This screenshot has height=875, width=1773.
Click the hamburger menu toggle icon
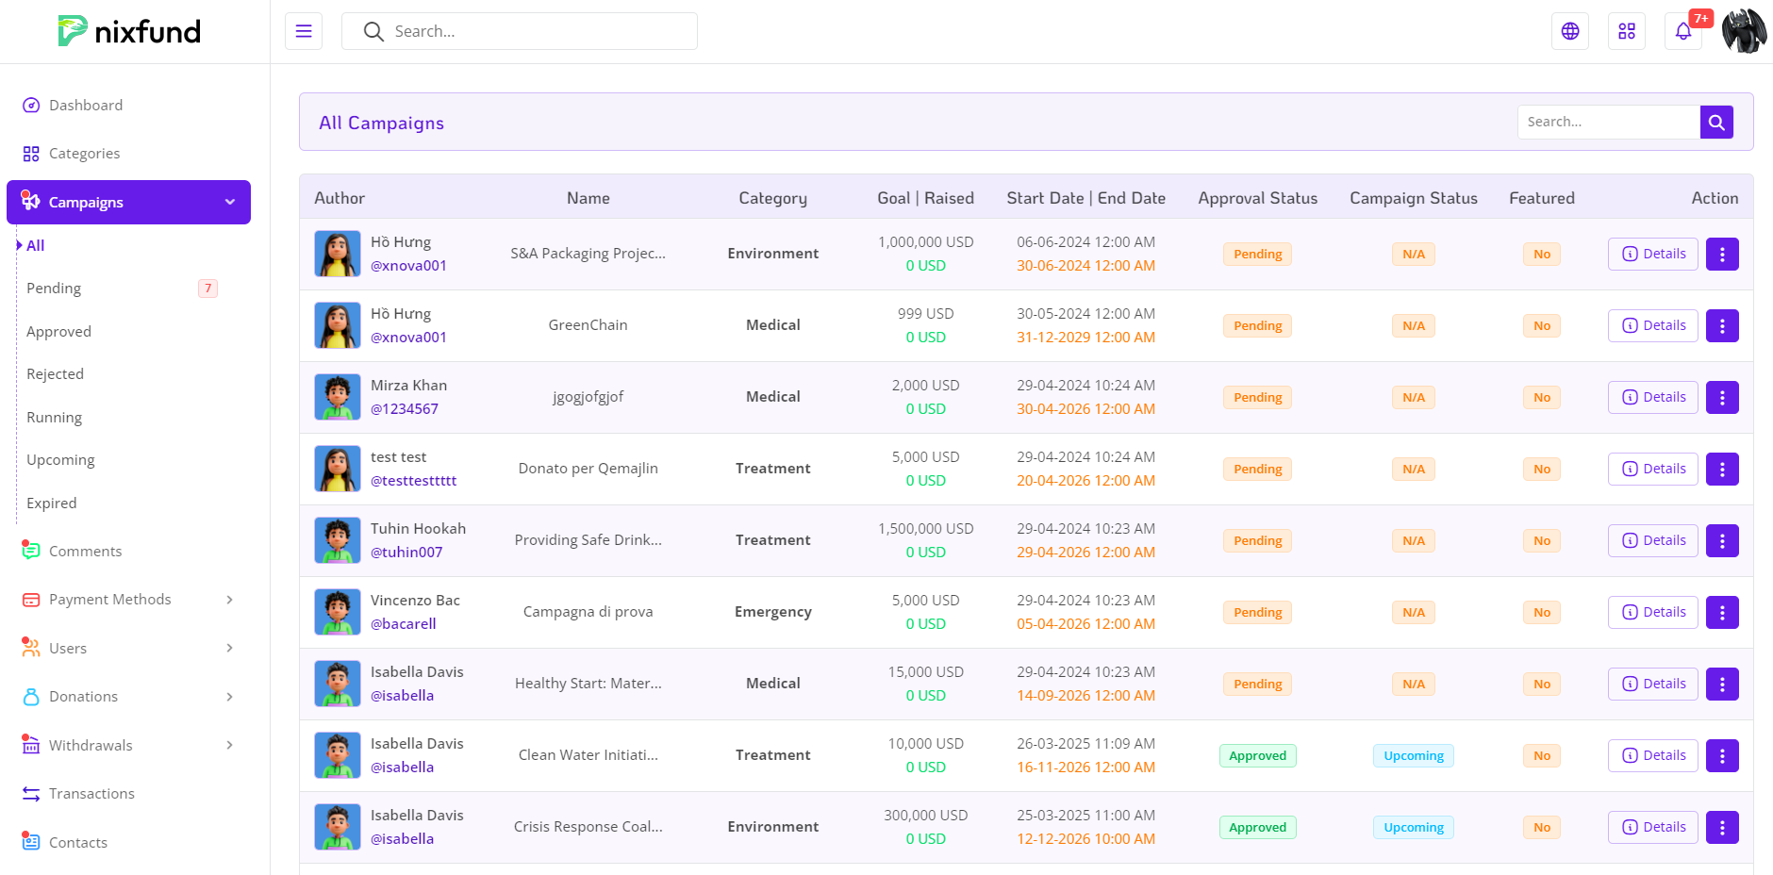(304, 31)
